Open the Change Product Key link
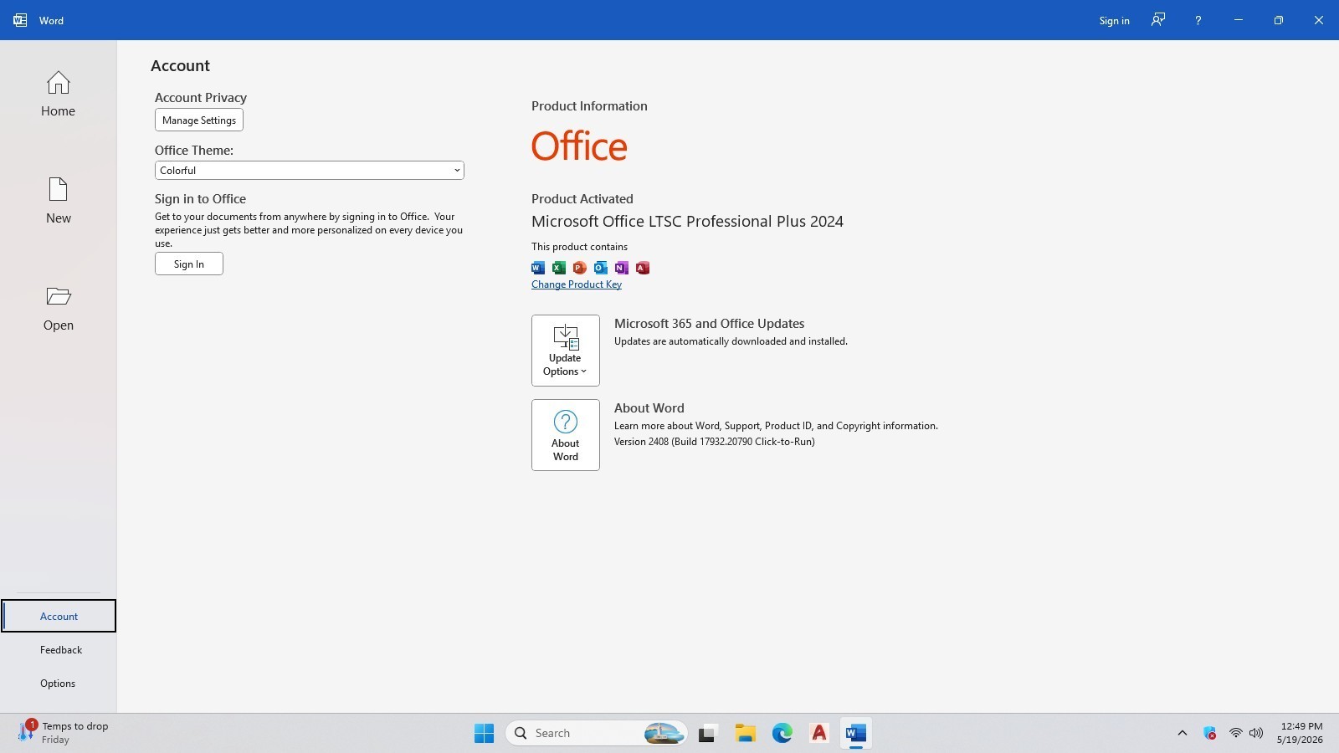The width and height of the screenshot is (1339, 753). coord(577,284)
